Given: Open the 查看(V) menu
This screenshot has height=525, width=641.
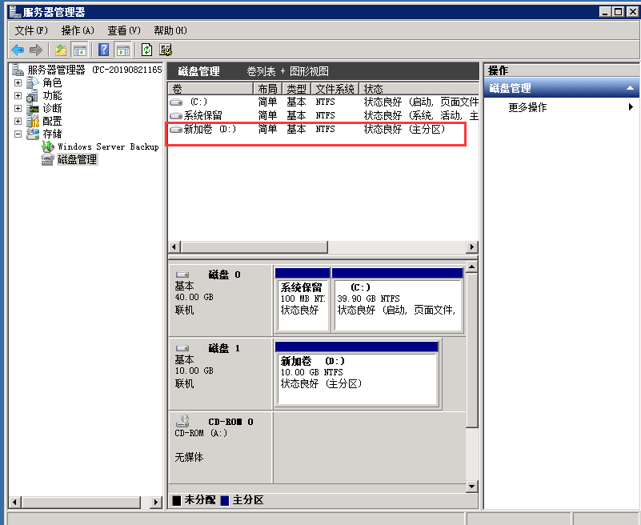Looking at the screenshot, I should pos(124,30).
